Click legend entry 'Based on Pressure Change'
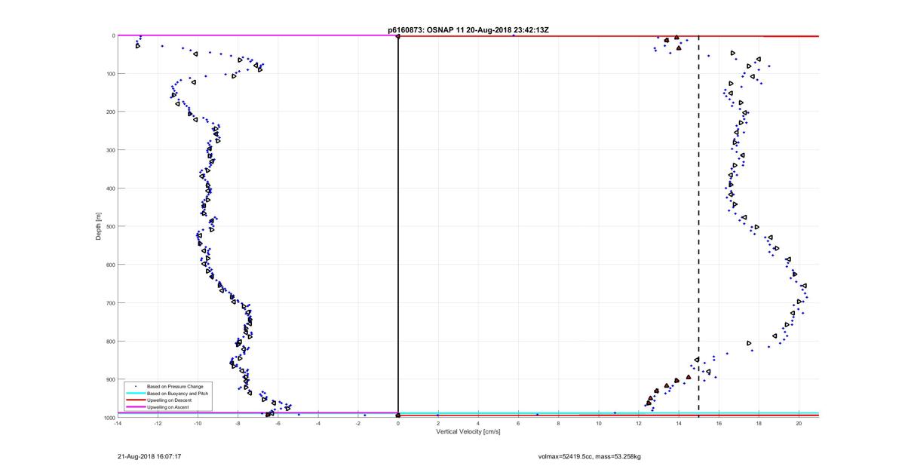This screenshot has width=905, height=469. (175, 386)
